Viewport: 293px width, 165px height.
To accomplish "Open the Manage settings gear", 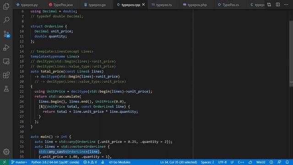I will point(6,152).
